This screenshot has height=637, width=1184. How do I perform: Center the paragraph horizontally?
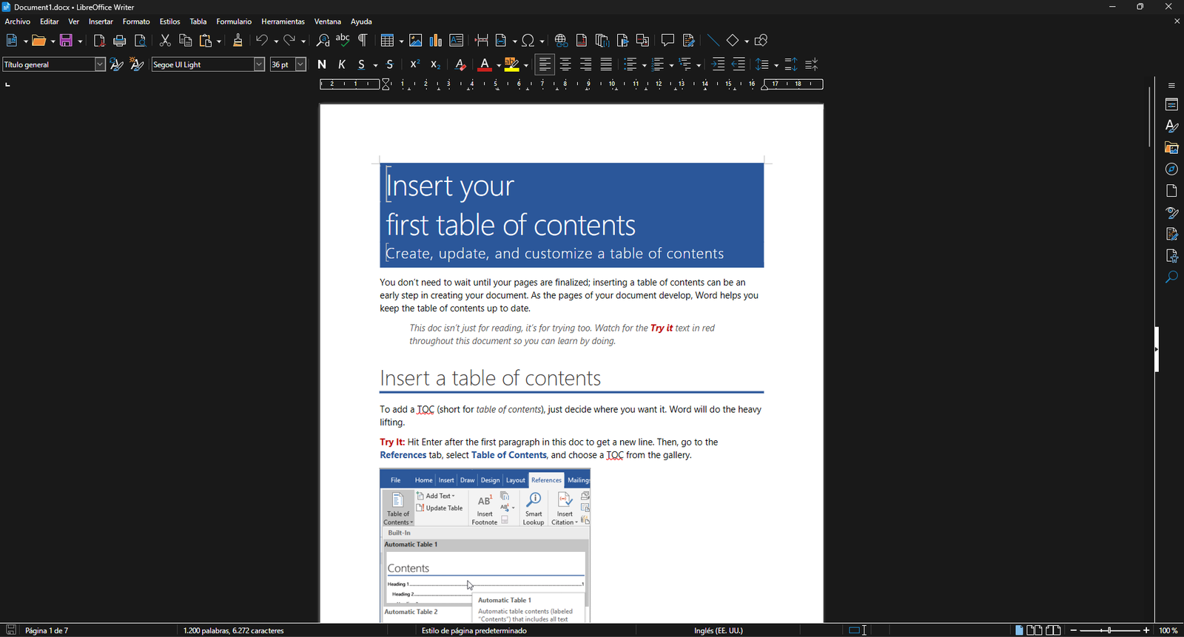coord(565,65)
